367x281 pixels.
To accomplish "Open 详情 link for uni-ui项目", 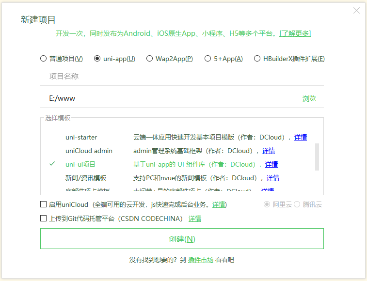I will pyautogui.click(x=271, y=164).
